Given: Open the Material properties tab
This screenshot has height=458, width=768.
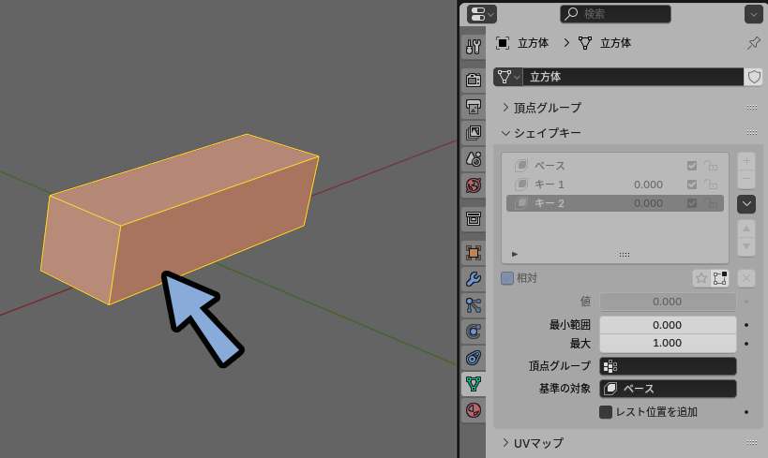Looking at the screenshot, I should tap(474, 410).
